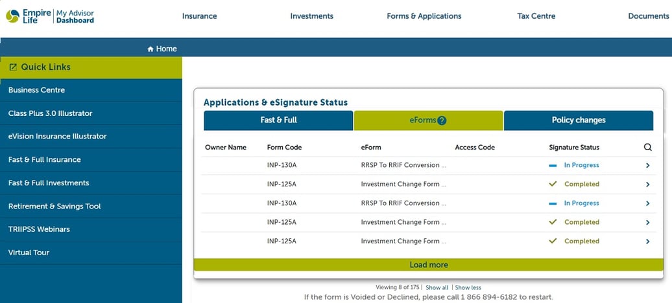Open the Investments menu
This screenshot has height=303, width=672.
(x=311, y=16)
